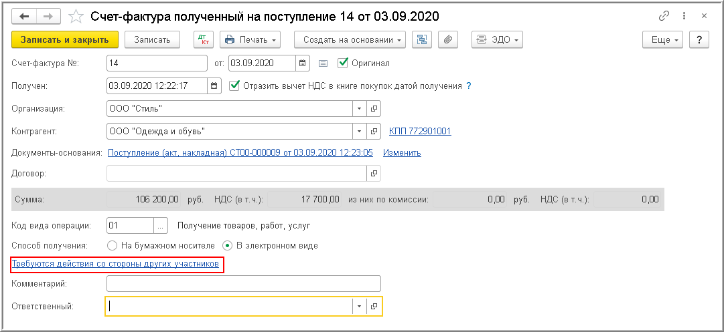Show Дт/Кт accounting entries
The height and width of the screenshot is (332, 724).
click(x=203, y=39)
